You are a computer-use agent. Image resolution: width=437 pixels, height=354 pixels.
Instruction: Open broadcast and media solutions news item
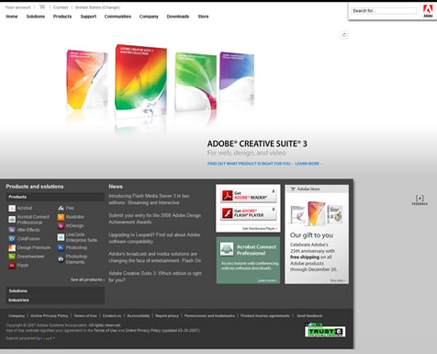coord(155,257)
